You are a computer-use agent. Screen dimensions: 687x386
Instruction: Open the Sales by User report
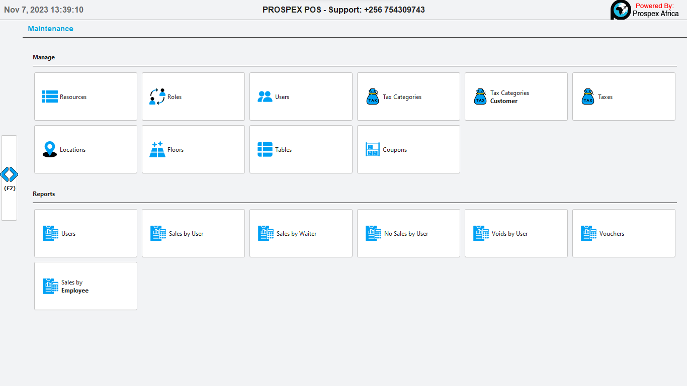coord(193,233)
